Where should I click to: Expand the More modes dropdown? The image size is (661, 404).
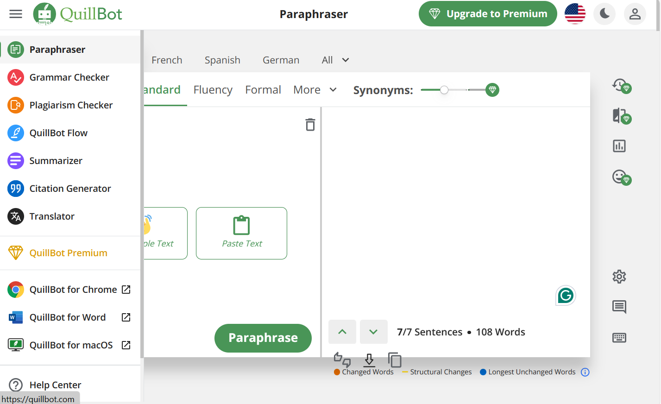coord(315,90)
